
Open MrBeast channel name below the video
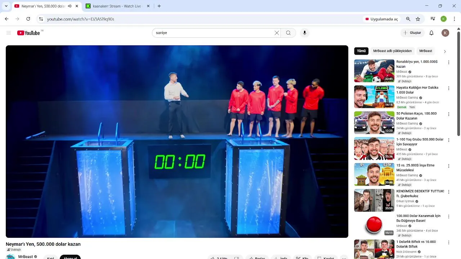(26, 257)
